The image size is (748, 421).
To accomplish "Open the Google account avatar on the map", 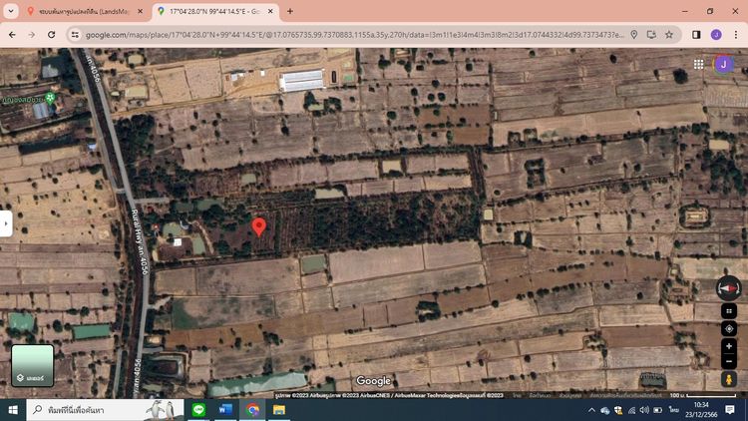I will pos(724,64).
